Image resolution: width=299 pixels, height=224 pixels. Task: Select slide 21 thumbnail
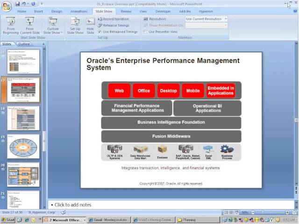pyautogui.click(x=23, y=200)
